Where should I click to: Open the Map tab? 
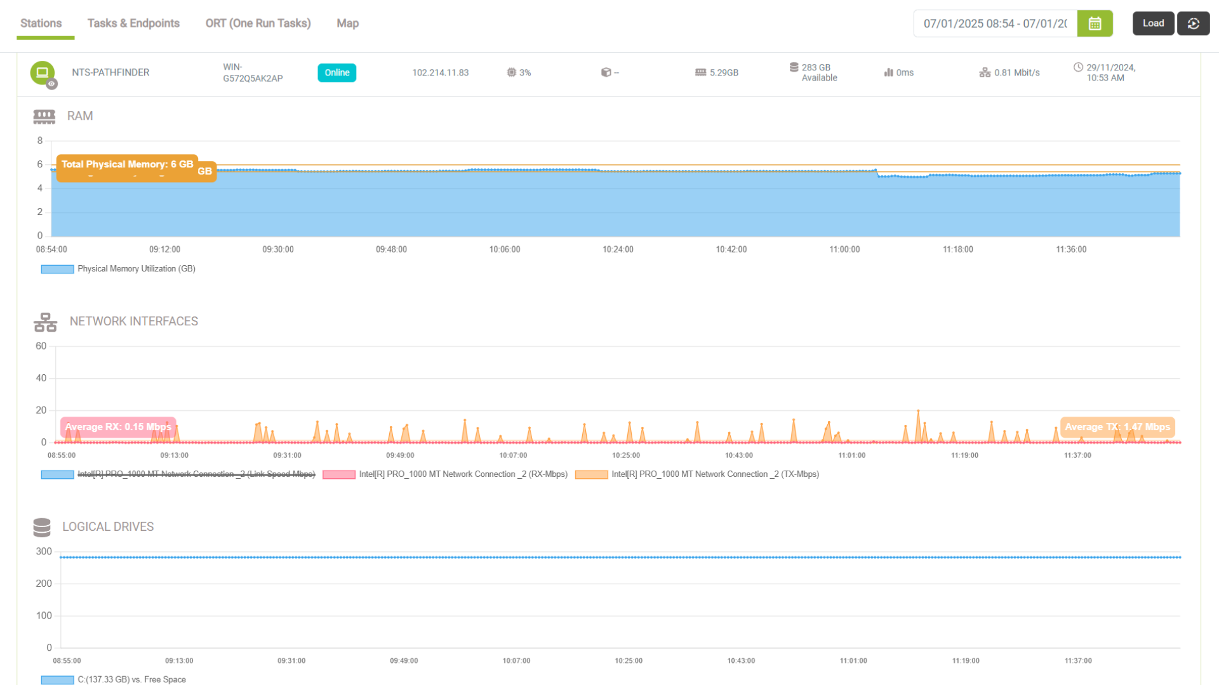[347, 23]
